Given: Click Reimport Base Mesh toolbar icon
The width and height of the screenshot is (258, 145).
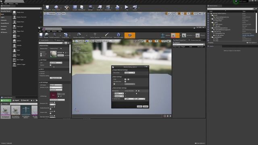Looking at the screenshot, I should coord(79,35).
